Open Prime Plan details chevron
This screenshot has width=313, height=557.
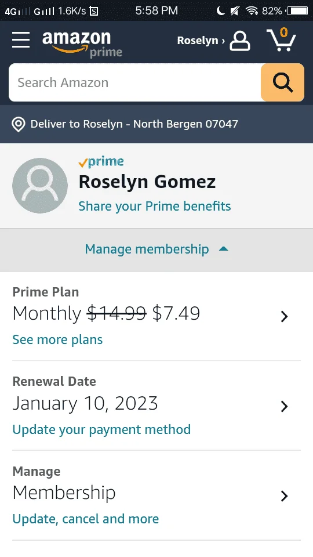pyautogui.click(x=284, y=316)
